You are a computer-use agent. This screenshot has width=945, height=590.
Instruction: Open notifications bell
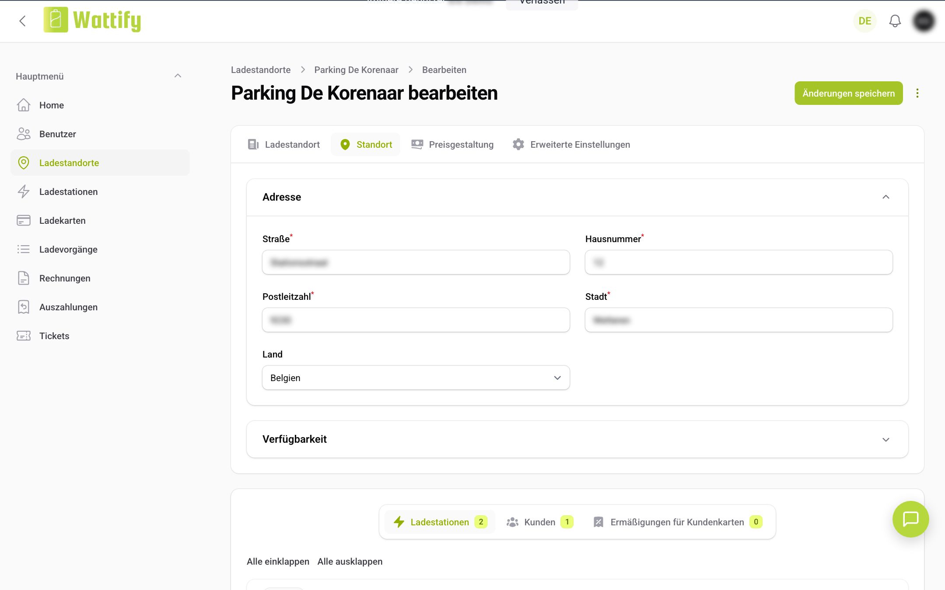(x=895, y=21)
